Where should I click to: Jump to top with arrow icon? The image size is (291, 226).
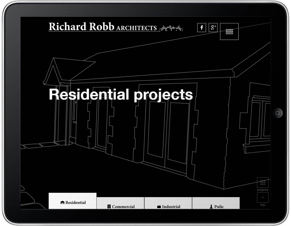pyautogui.click(x=263, y=198)
